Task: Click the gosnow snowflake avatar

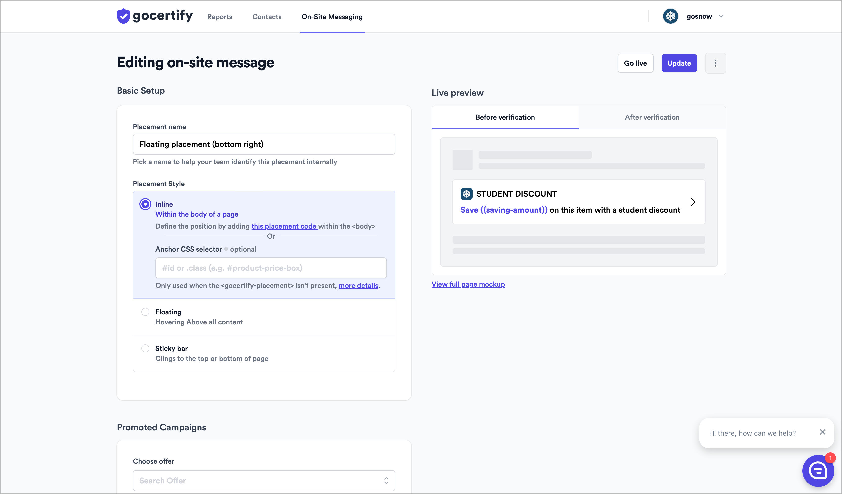Action: [670, 16]
